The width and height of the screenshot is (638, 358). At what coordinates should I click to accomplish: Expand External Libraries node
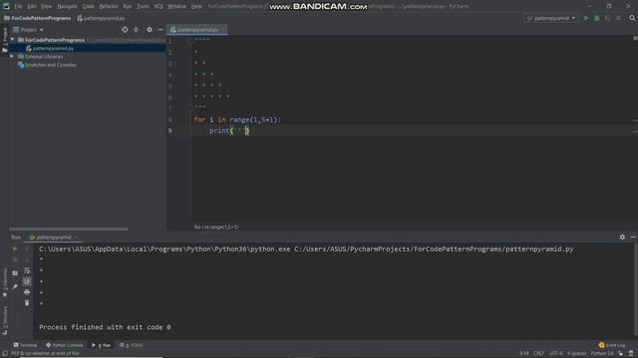click(12, 57)
